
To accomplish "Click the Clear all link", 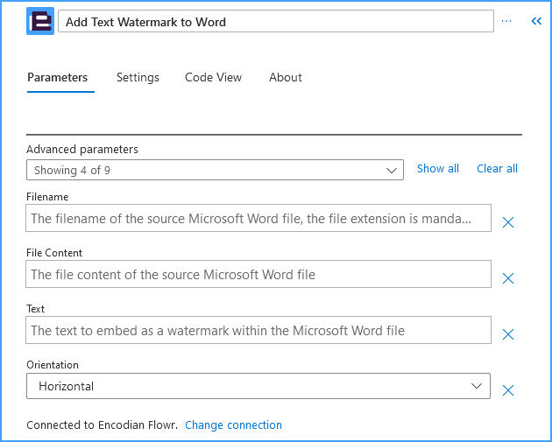I will click(x=497, y=169).
